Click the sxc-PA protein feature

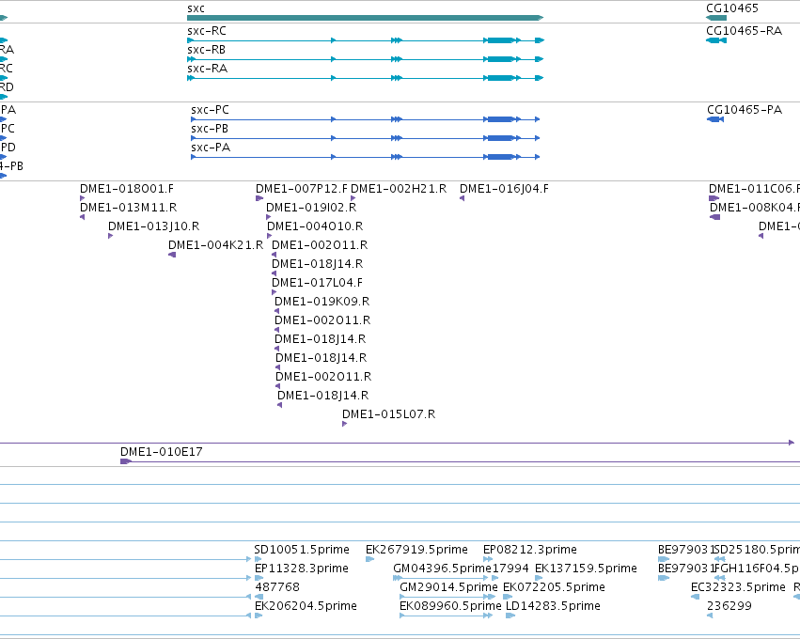pyautogui.click(x=366, y=157)
